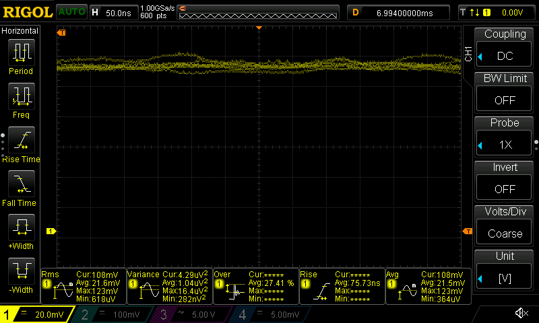The image size is (539, 323).
Task: Click the H horizontal timebase indicator
Action: [x=95, y=13]
